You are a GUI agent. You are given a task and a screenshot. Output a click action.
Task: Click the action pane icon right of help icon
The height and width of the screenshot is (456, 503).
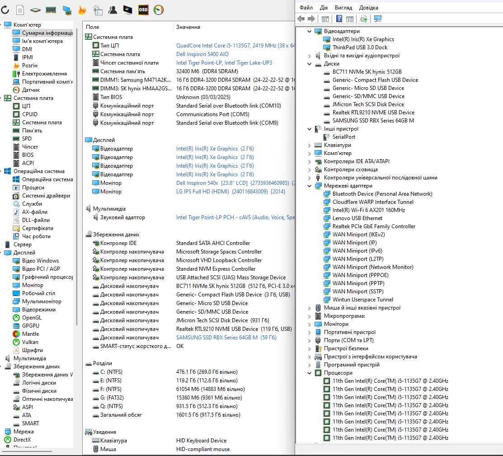coord(350,19)
